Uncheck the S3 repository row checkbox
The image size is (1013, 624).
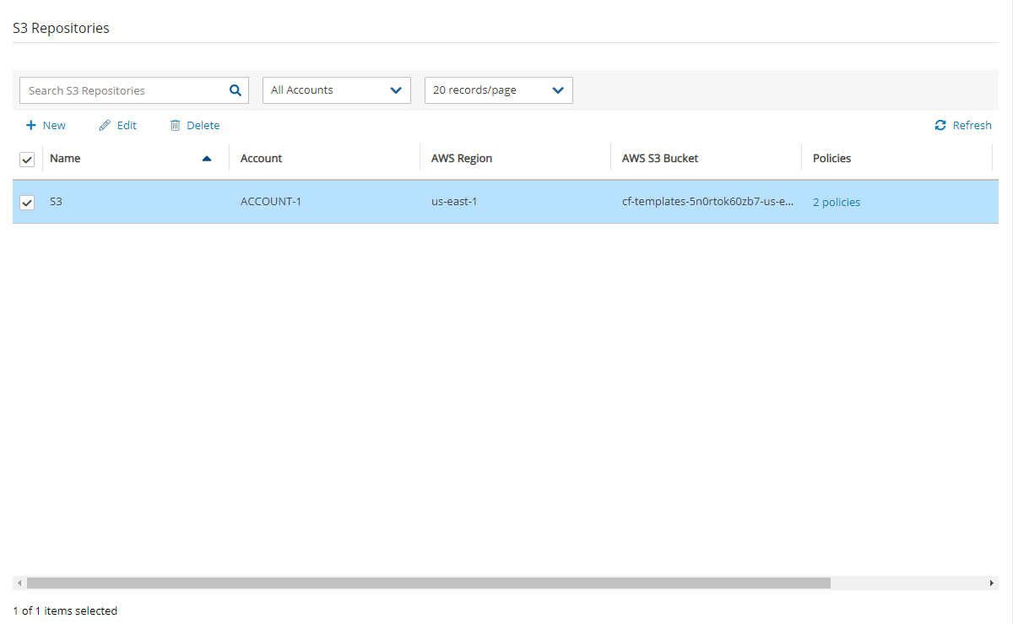point(27,203)
